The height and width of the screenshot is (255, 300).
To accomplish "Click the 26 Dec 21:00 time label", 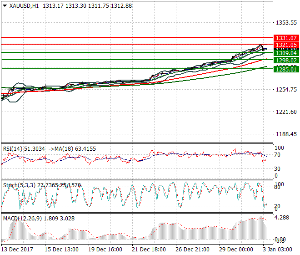I will click(x=192, y=250).
